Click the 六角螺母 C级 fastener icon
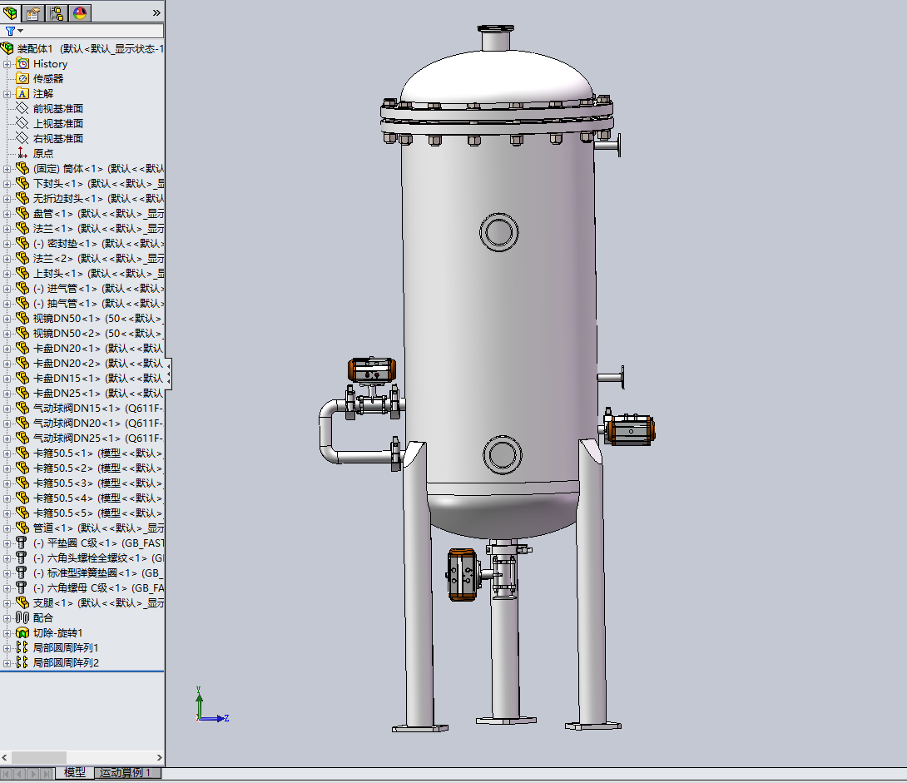 tap(22, 588)
